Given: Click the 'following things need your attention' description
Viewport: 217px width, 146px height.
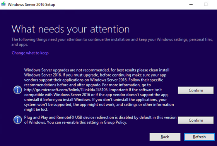Looking at the screenshot, I should [112, 42].
